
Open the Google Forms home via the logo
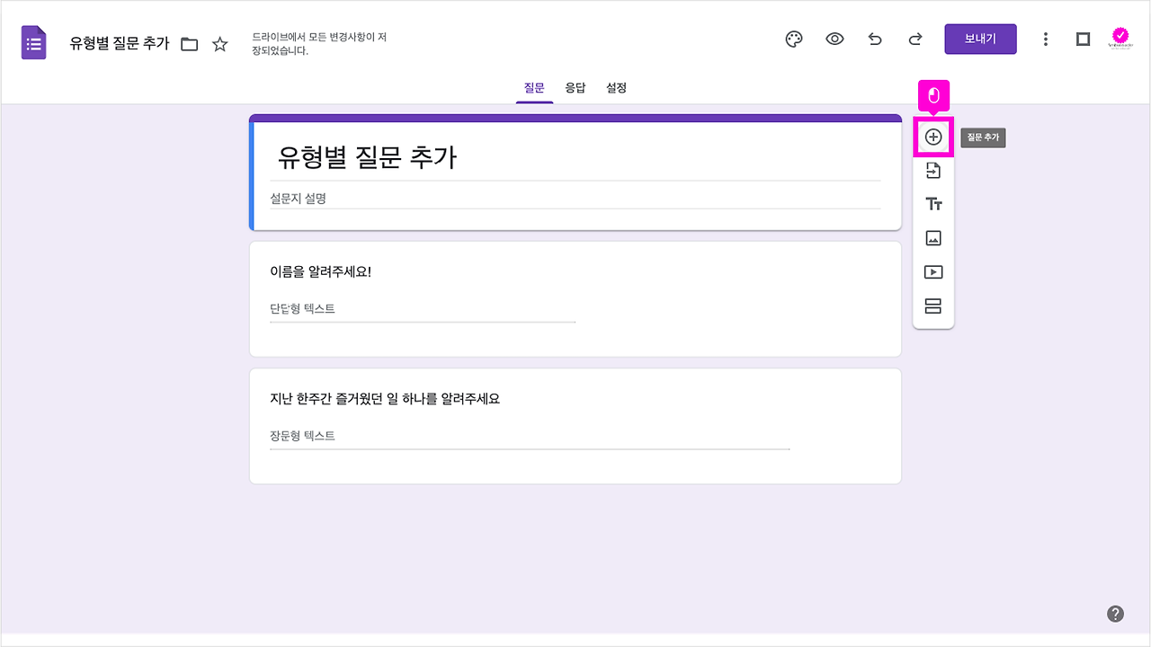[x=32, y=41]
